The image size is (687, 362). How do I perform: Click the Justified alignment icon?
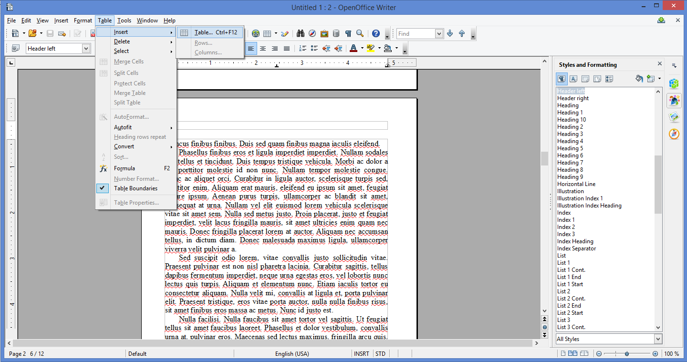coord(287,48)
